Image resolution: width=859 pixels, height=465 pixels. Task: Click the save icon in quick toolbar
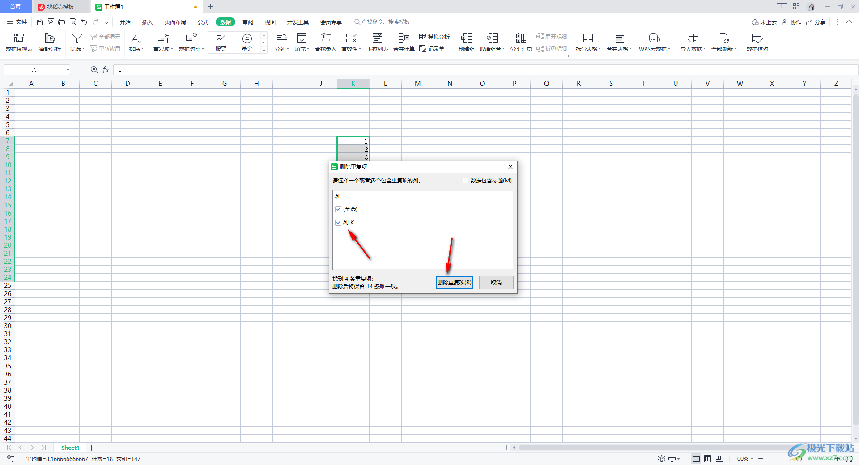[x=39, y=22]
